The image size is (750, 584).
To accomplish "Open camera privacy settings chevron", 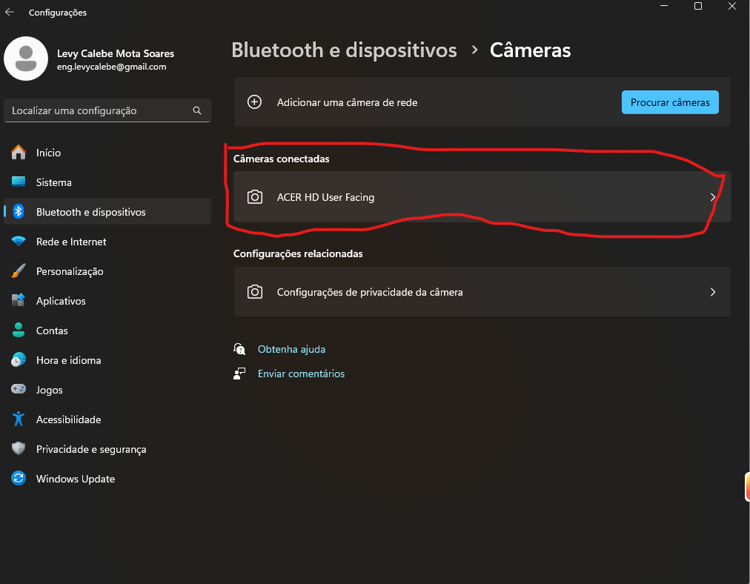I will [x=713, y=292].
